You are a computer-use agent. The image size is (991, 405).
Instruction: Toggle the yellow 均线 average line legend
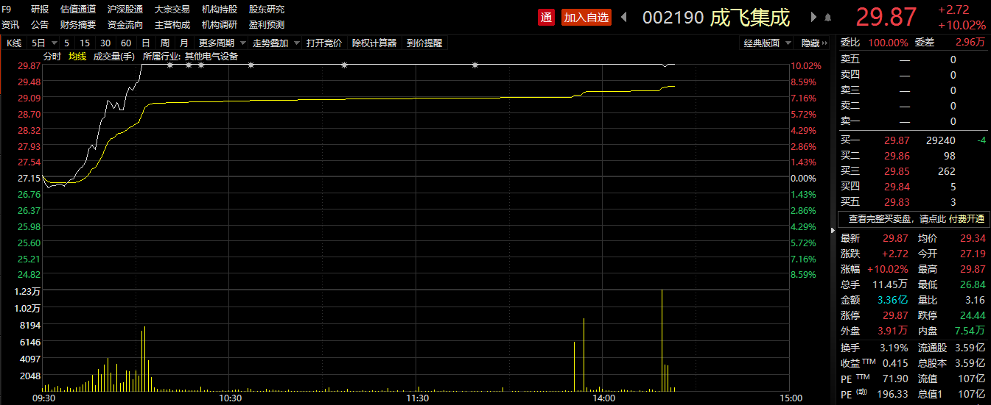[77, 56]
